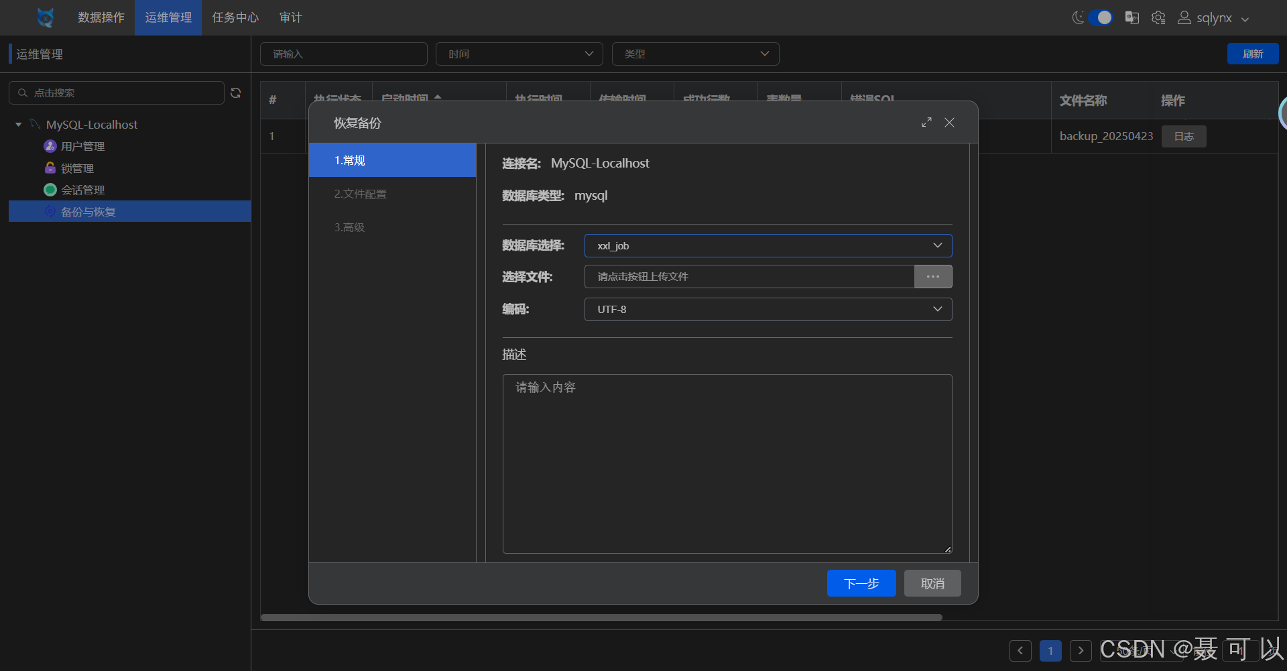Viewport: 1287px width, 671px height.
Task: Select the 1.常规 step tab
Action: (x=392, y=160)
